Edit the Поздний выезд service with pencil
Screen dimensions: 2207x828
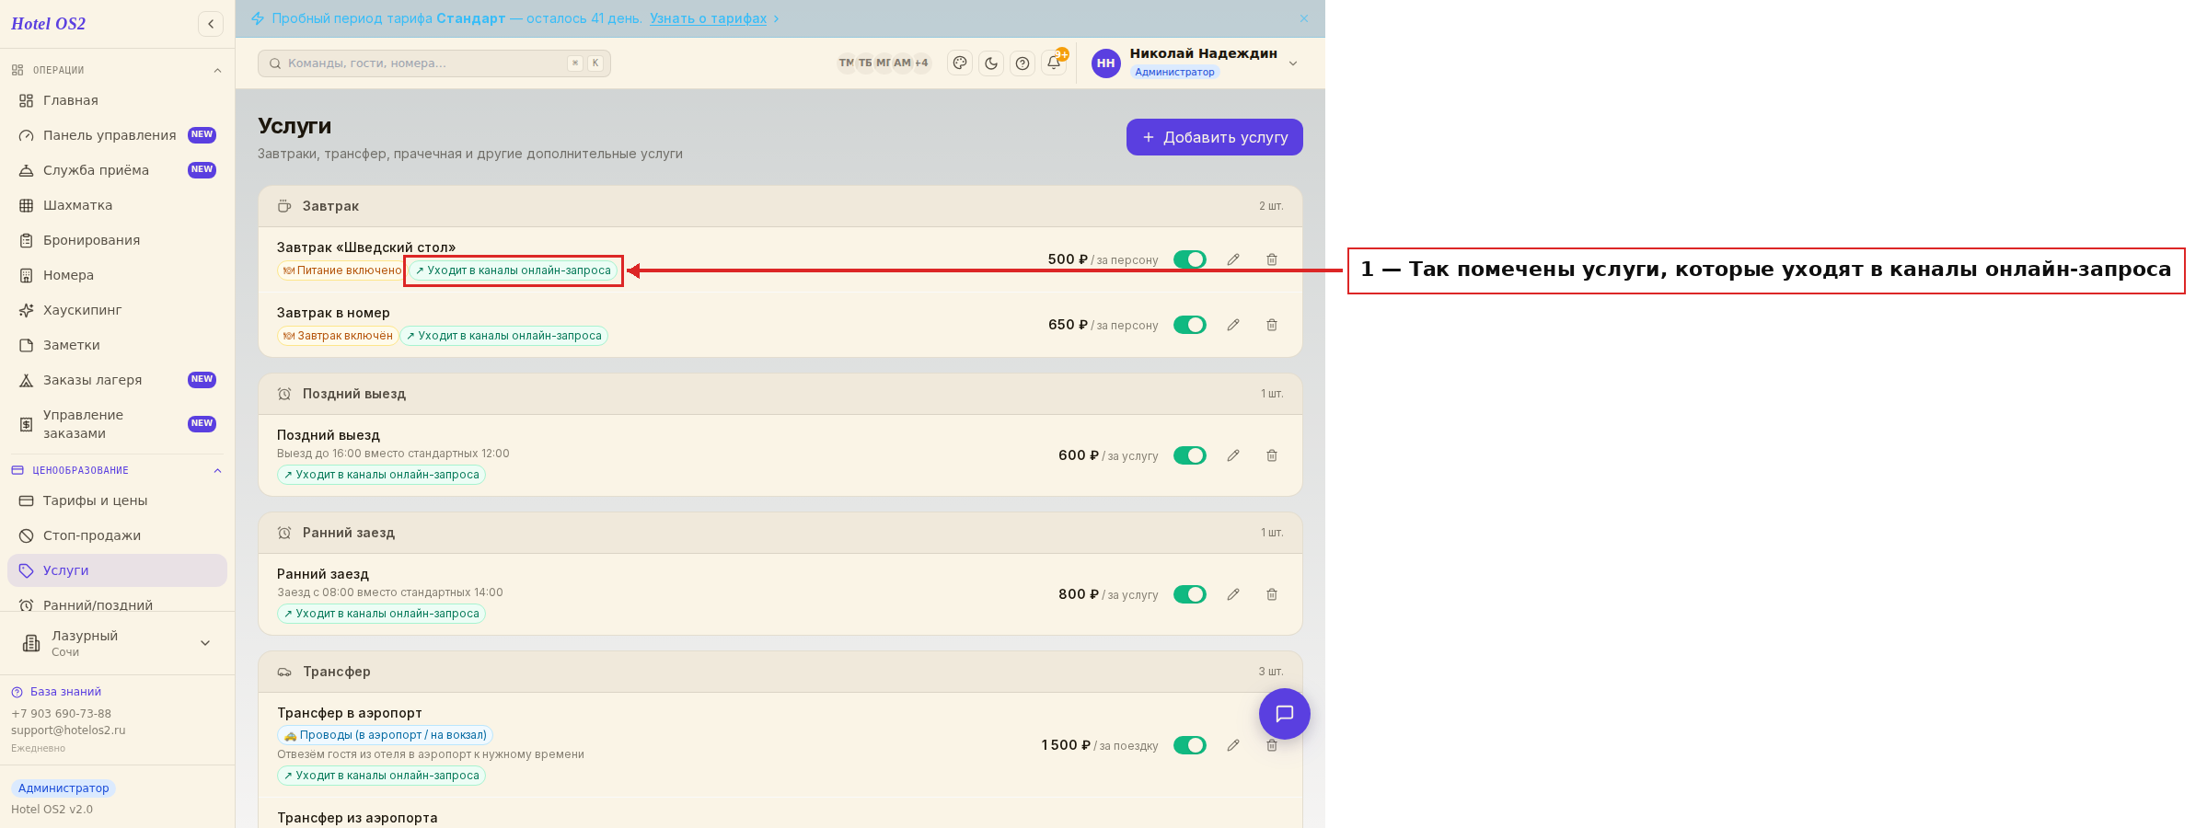pos(1233,455)
